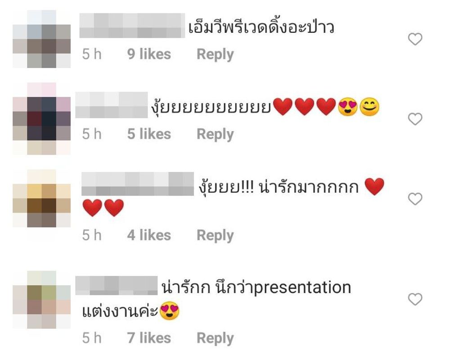Like the presentation comment with heart icon
The width and height of the screenshot is (450, 361).
coord(415,299)
